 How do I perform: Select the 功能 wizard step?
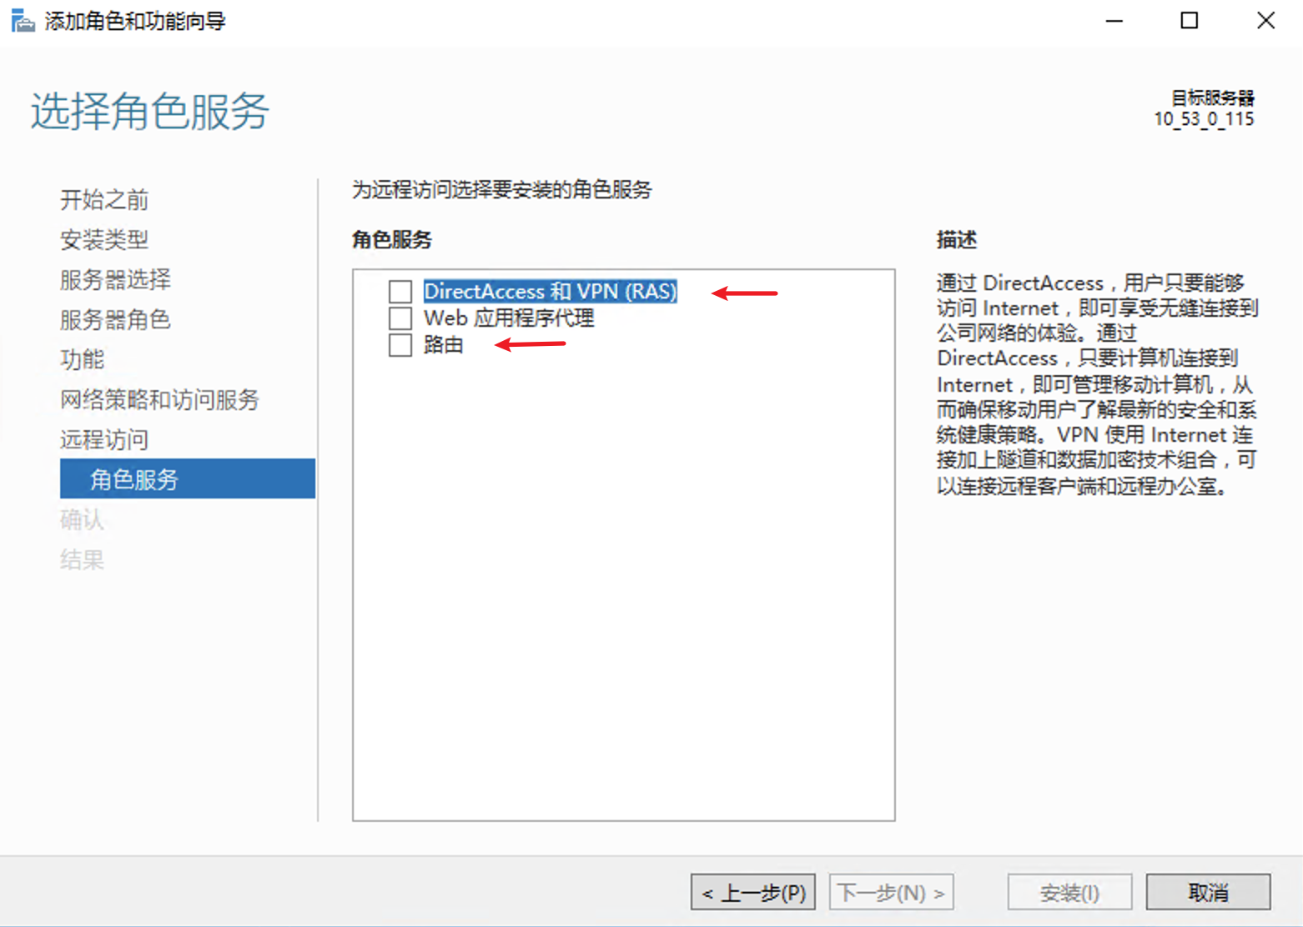coord(82,359)
